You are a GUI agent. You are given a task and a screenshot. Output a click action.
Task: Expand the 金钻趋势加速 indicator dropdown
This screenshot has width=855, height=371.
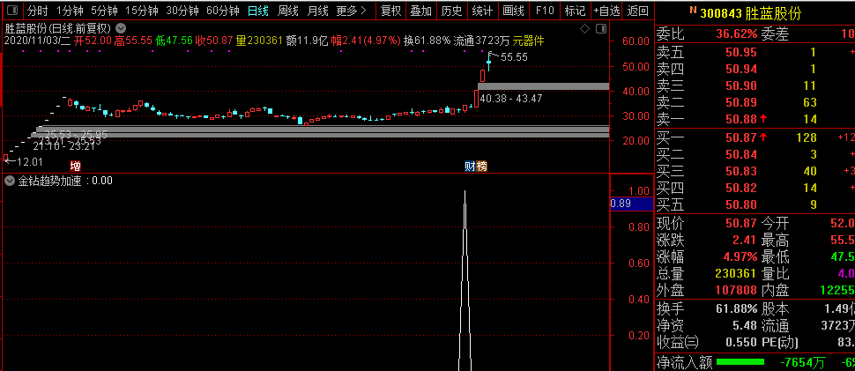tap(10, 181)
